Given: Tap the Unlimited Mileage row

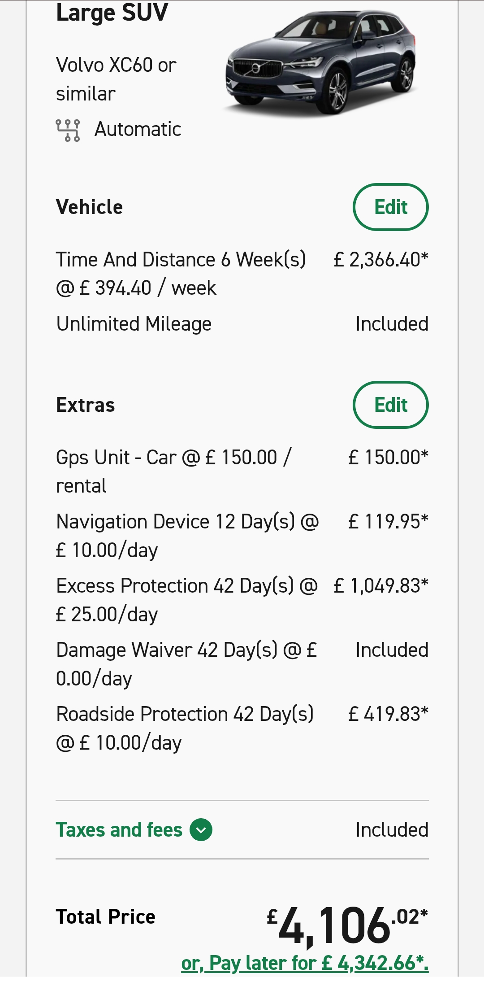Looking at the screenshot, I should pyautogui.click(x=242, y=324).
